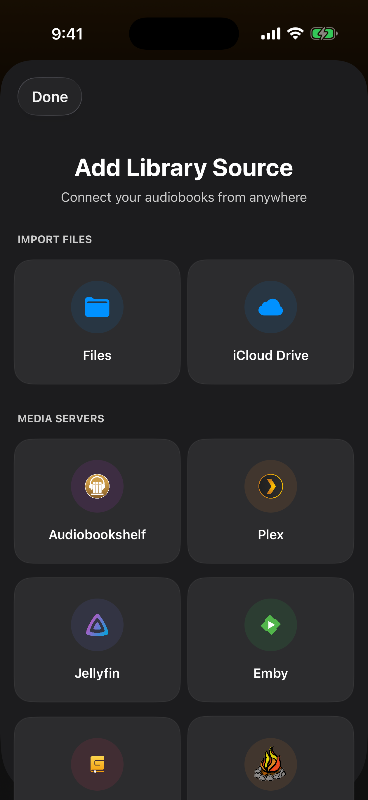
Task: Tap the 9:41 clock
Action: (x=67, y=34)
